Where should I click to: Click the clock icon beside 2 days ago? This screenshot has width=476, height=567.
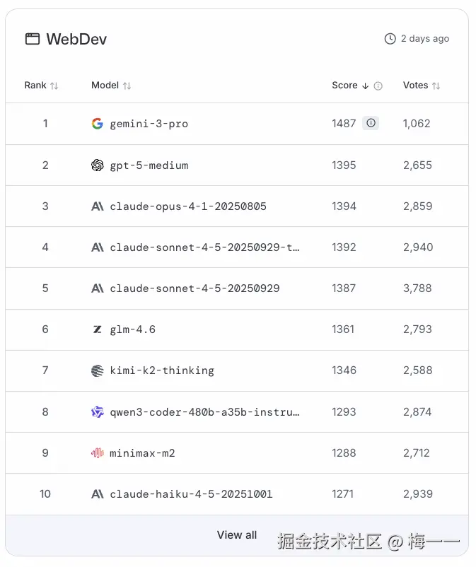coord(390,39)
